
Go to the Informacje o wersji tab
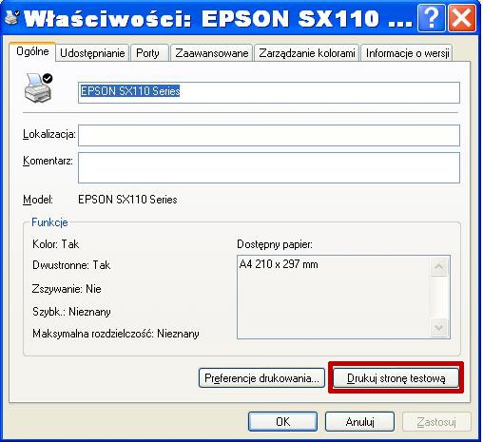point(407,53)
